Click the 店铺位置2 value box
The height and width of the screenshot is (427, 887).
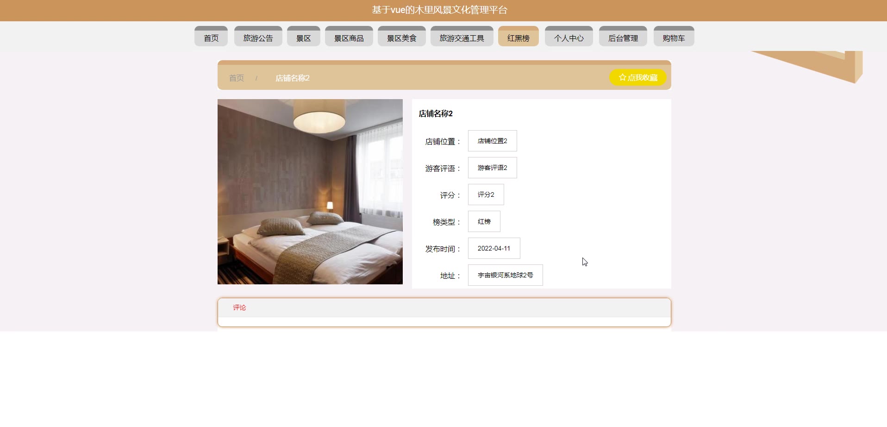click(492, 141)
